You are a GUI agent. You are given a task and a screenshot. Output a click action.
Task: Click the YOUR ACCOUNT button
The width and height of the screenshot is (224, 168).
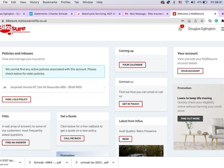click(x=190, y=71)
